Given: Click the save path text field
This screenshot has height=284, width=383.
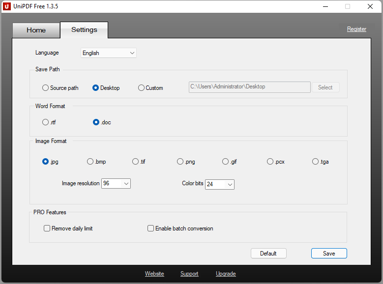Looking at the screenshot, I should coord(249,87).
